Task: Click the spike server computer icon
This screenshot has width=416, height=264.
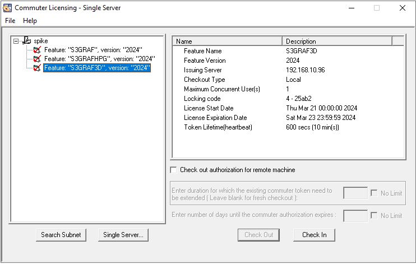Action: pos(27,40)
